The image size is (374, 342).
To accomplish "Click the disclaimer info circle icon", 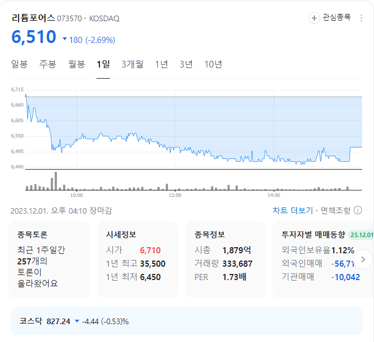I will (358, 210).
